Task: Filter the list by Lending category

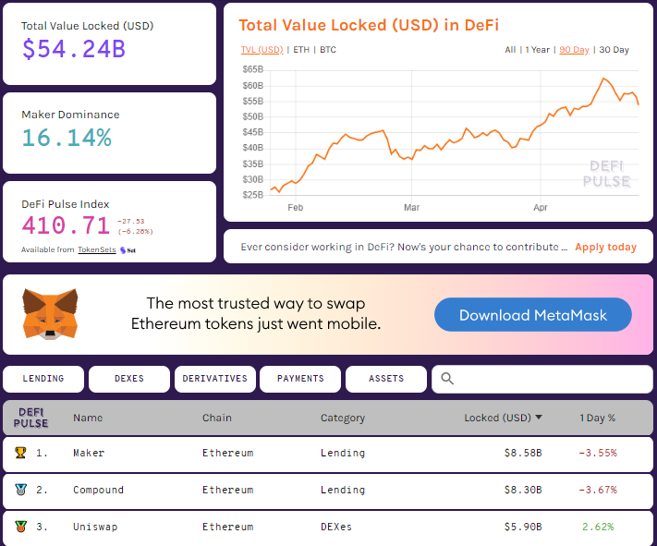Action: coord(43,379)
